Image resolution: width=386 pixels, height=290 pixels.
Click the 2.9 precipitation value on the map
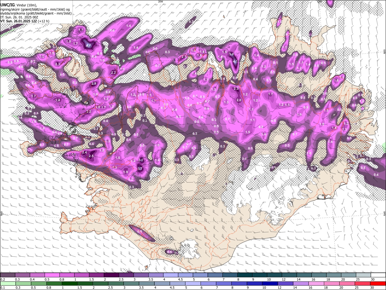tap(94, 84)
